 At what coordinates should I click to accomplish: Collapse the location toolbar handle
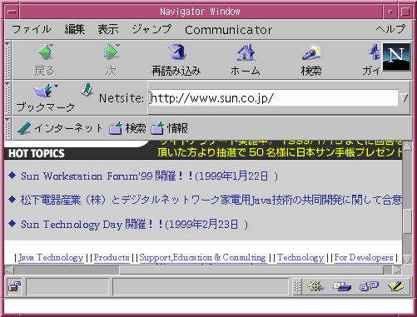(x=7, y=98)
